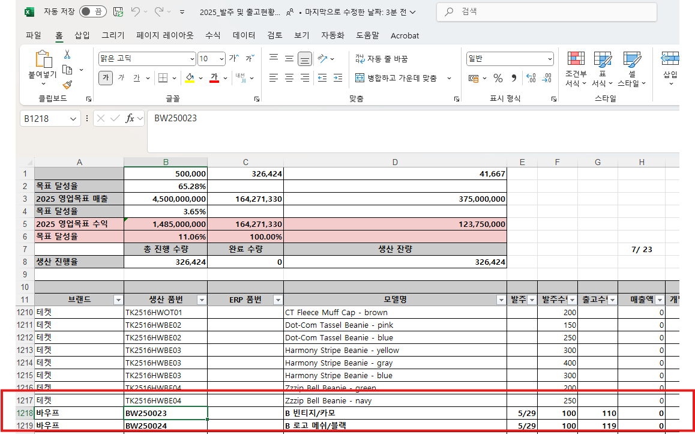Click the 붙여넣기 (paste) button
The image size is (695, 434).
pyautogui.click(x=42, y=66)
